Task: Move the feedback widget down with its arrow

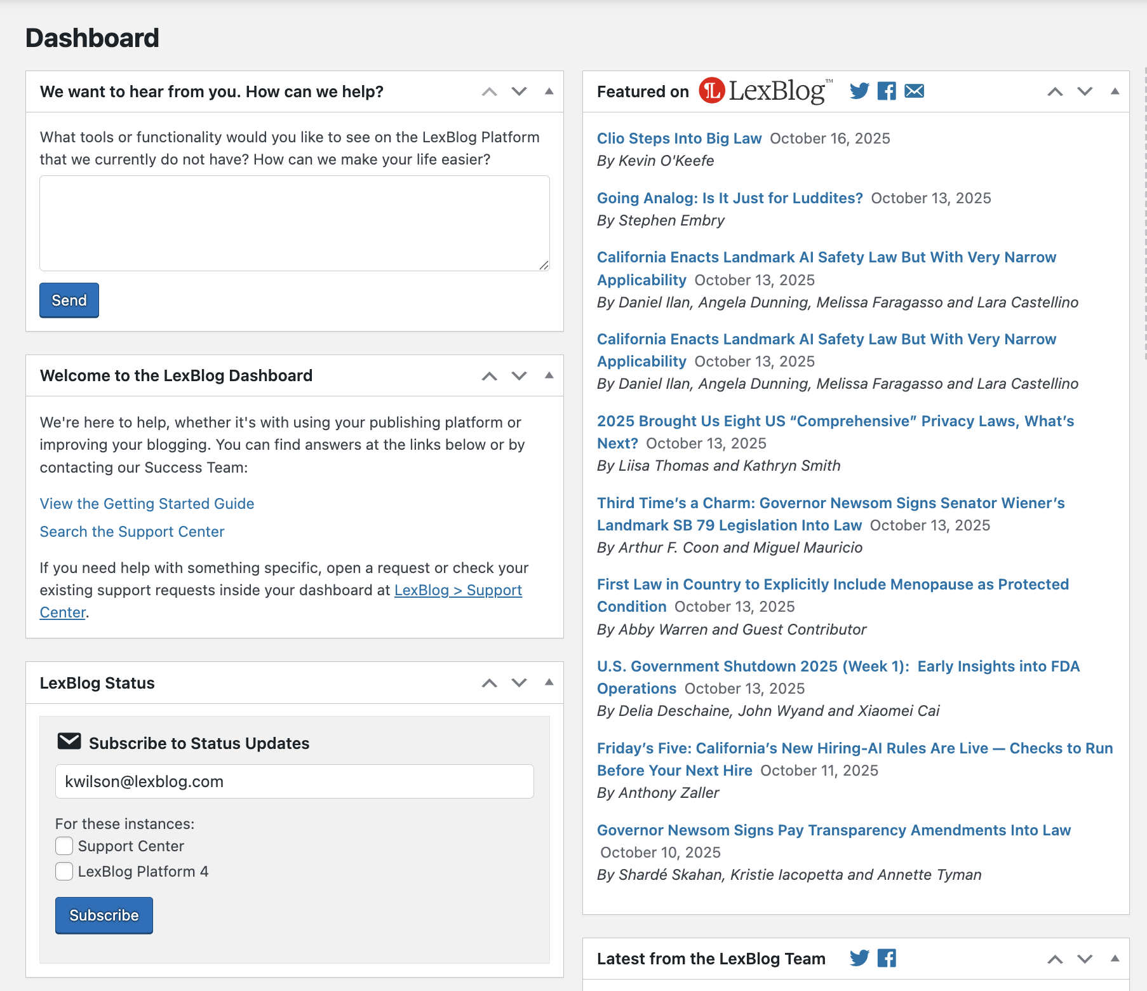Action: pos(520,91)
